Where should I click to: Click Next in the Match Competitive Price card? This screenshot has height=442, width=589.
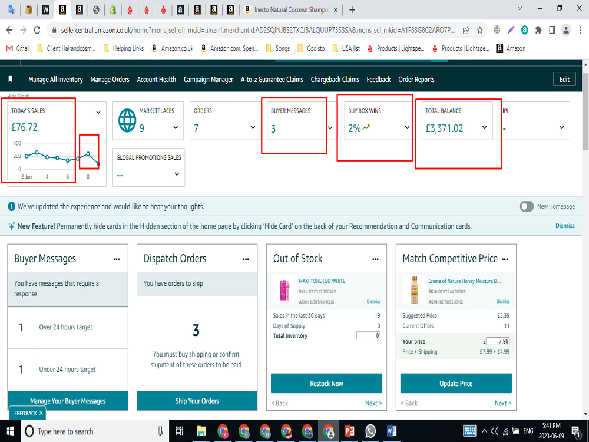tap(503, 403)
